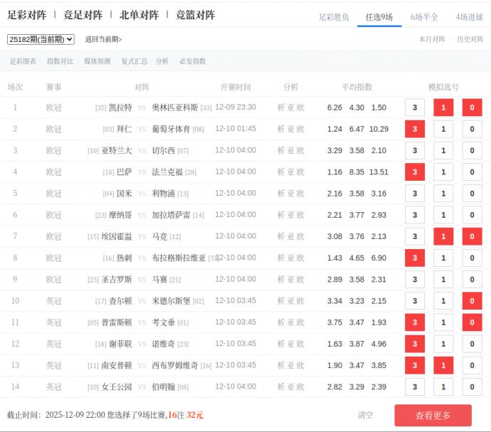Open the 4场进球 tab
The height and width of the screenshot is (432, 491).
(469, 17)
